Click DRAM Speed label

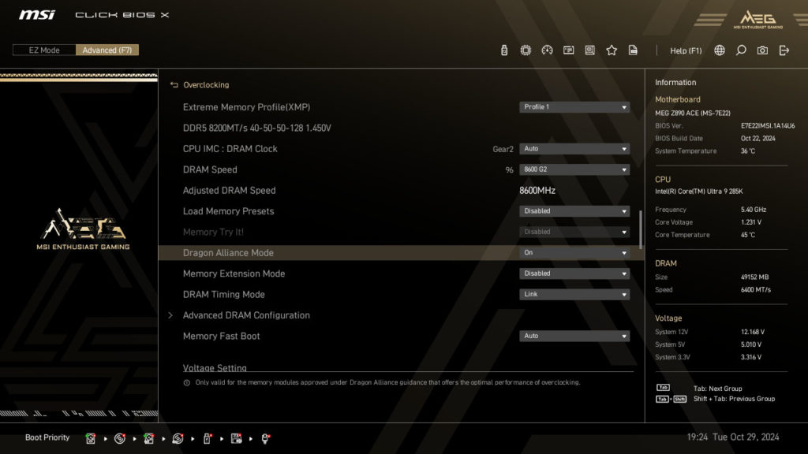pos(210,169)
